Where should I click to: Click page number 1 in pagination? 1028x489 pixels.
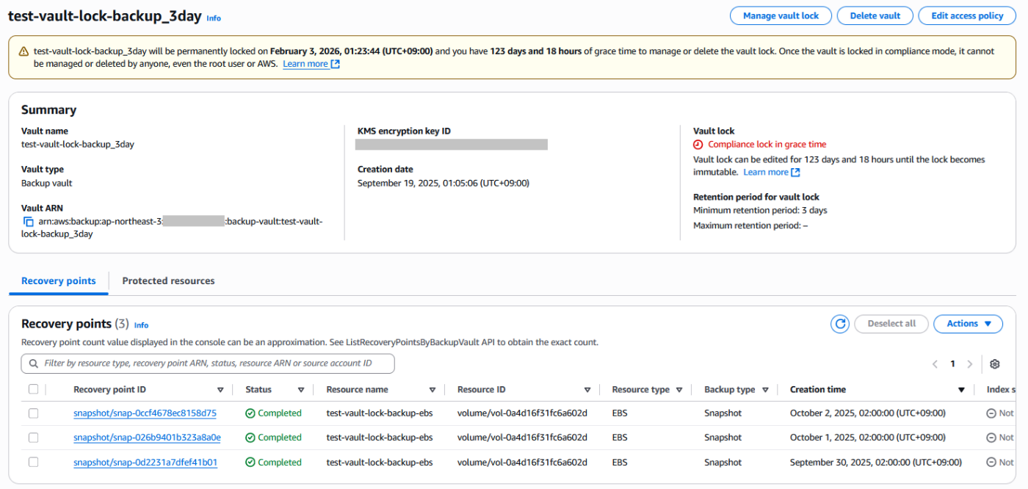pyautogui.click(x=952, y=364)
